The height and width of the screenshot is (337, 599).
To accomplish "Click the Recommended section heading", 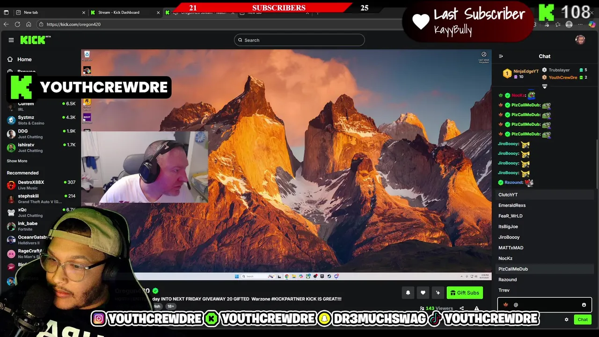I will coord(22,173).
